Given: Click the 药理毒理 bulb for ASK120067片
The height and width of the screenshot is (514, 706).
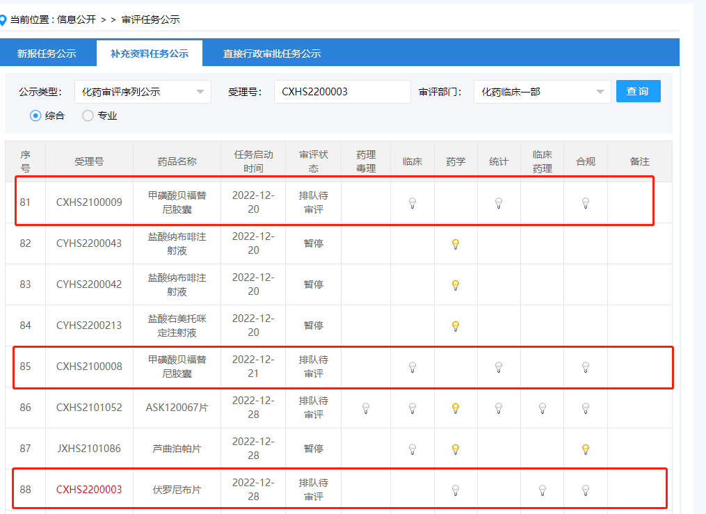Looking at the screenshot, I should [366, 408].
